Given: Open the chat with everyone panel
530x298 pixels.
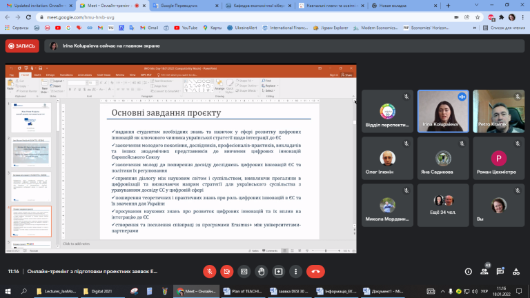Looking at the screenshot, I should (500, 271).
